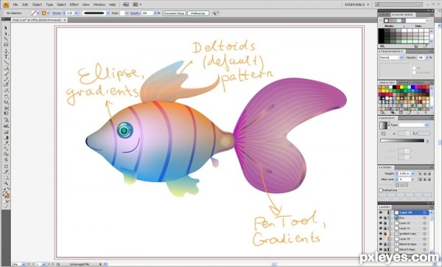Toggle visibility of gradient copy layer

(381, 234)
